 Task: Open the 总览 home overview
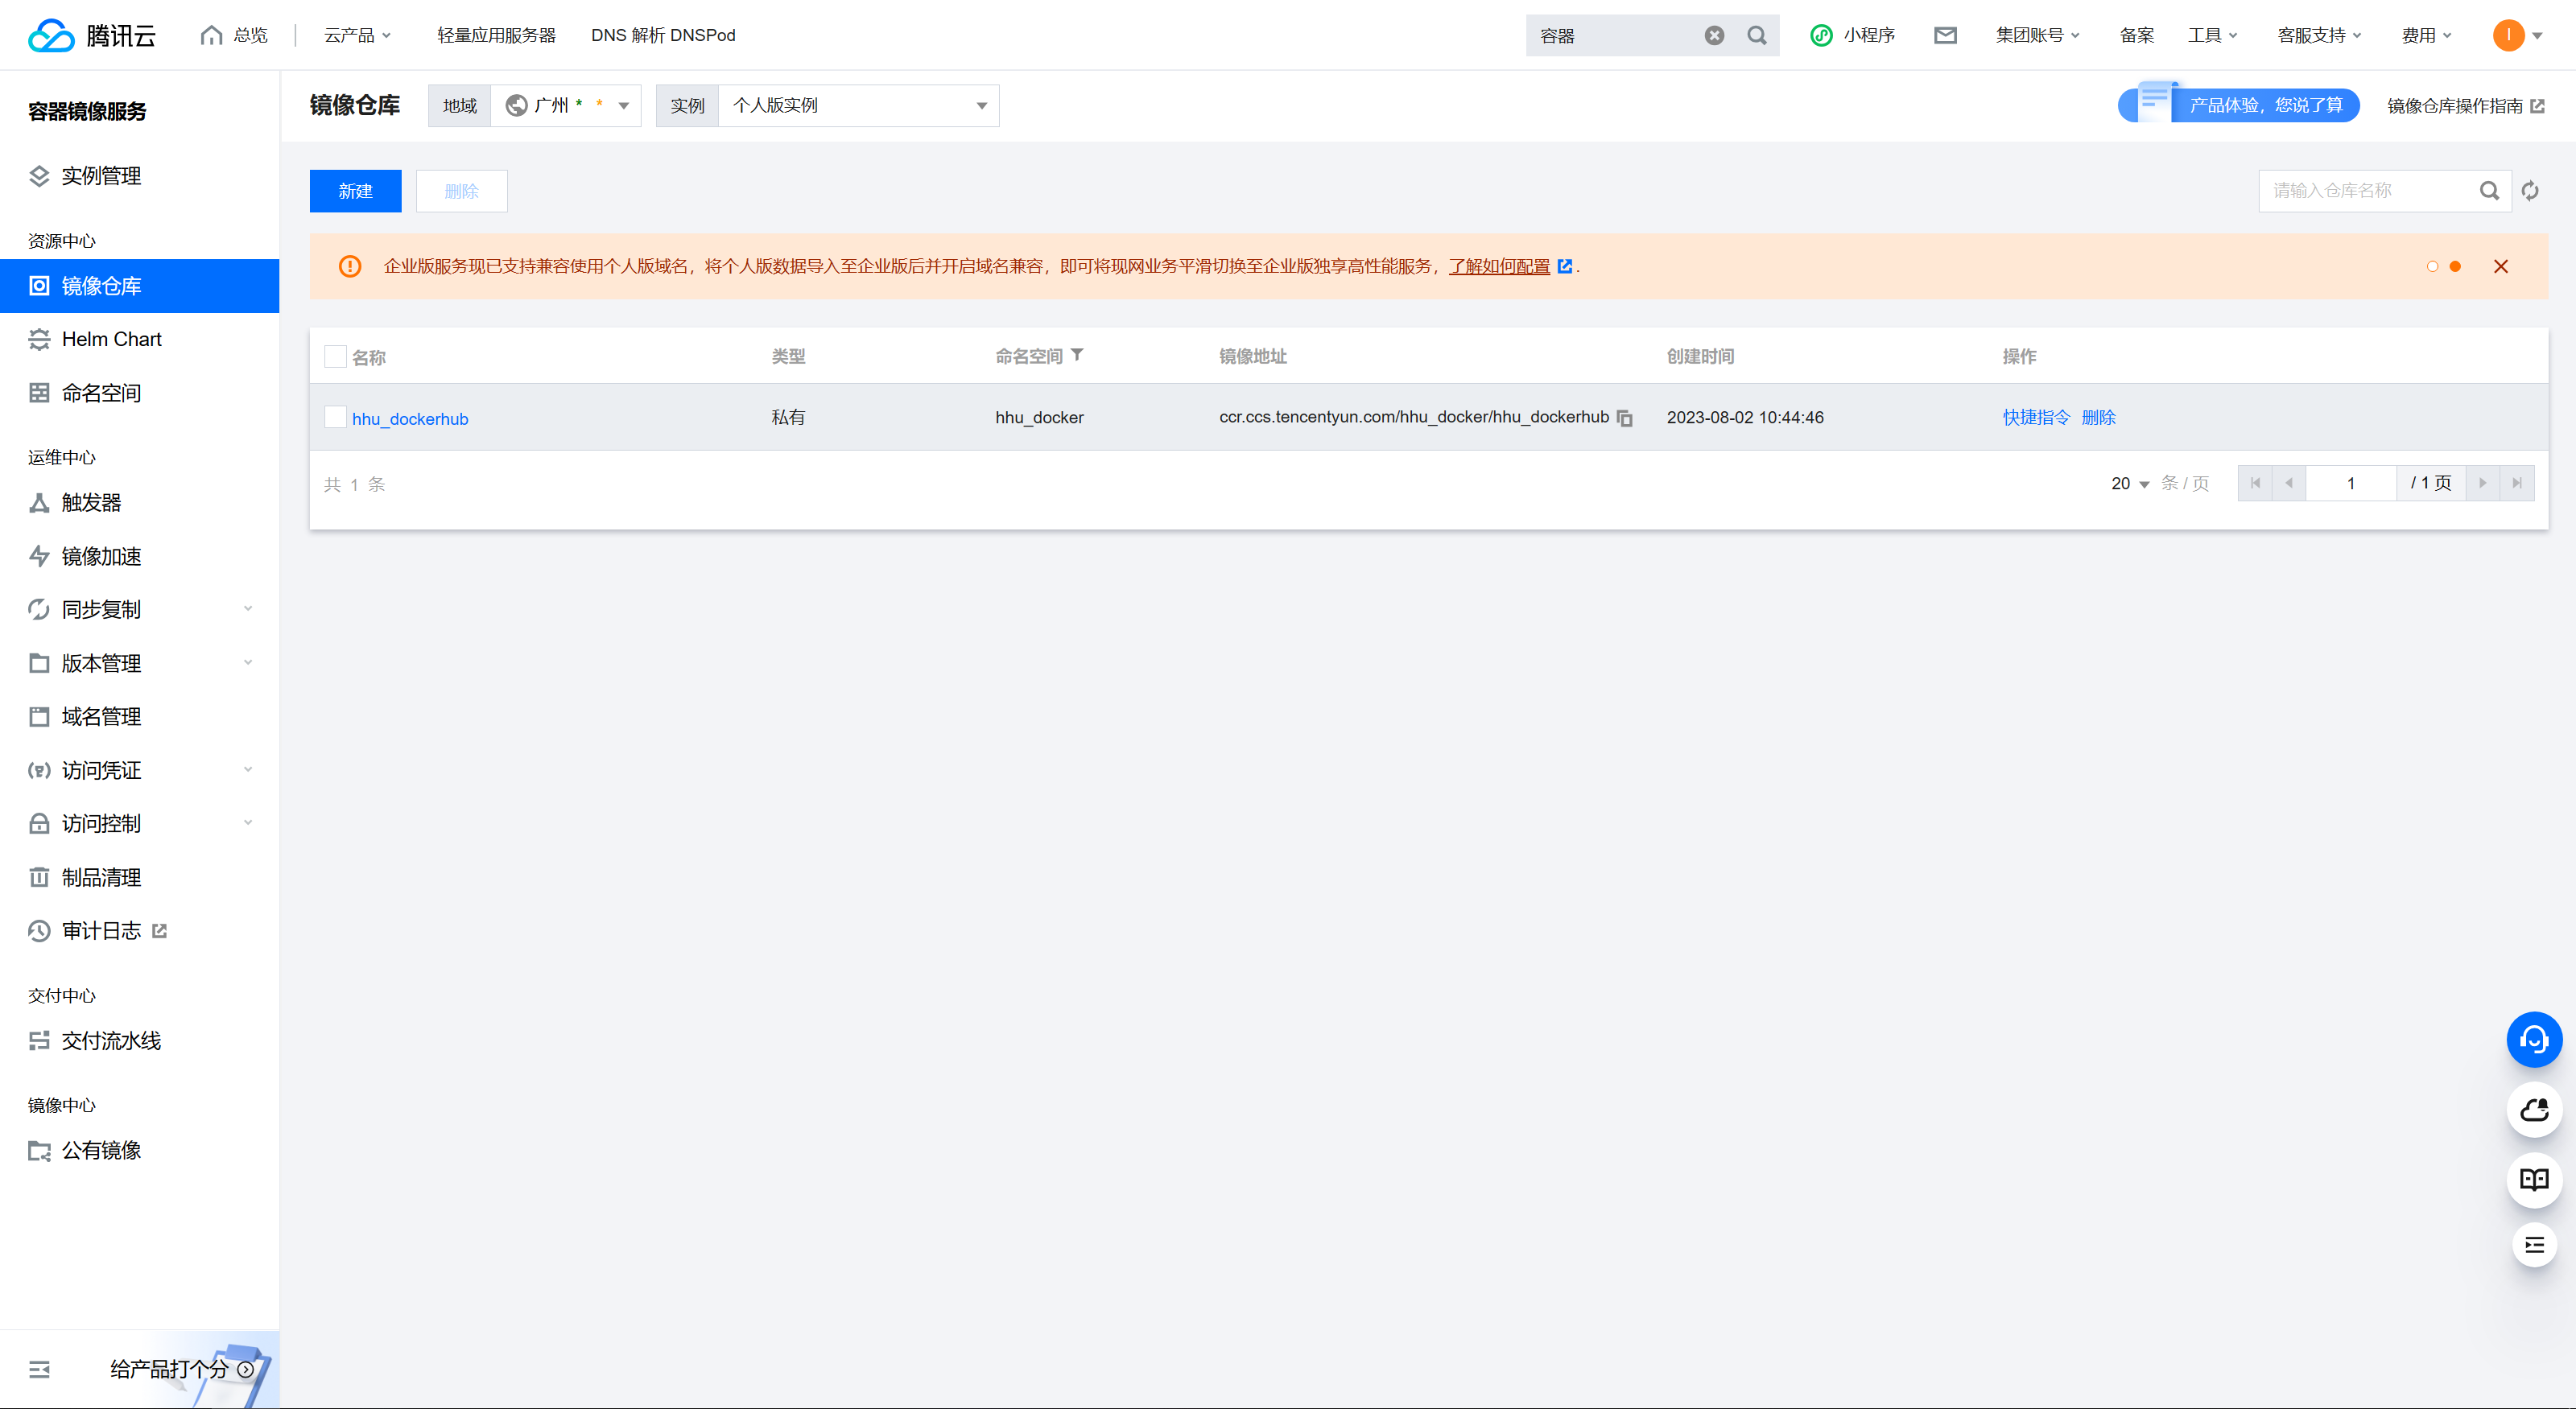point(234,35)
